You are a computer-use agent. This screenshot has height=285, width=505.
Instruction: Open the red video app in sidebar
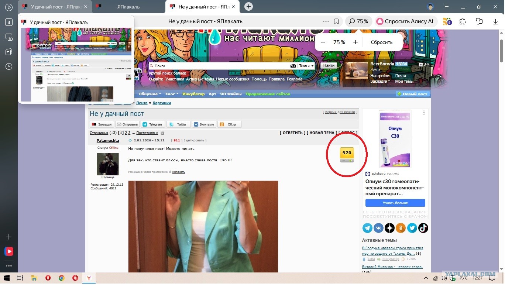[9, 251]
